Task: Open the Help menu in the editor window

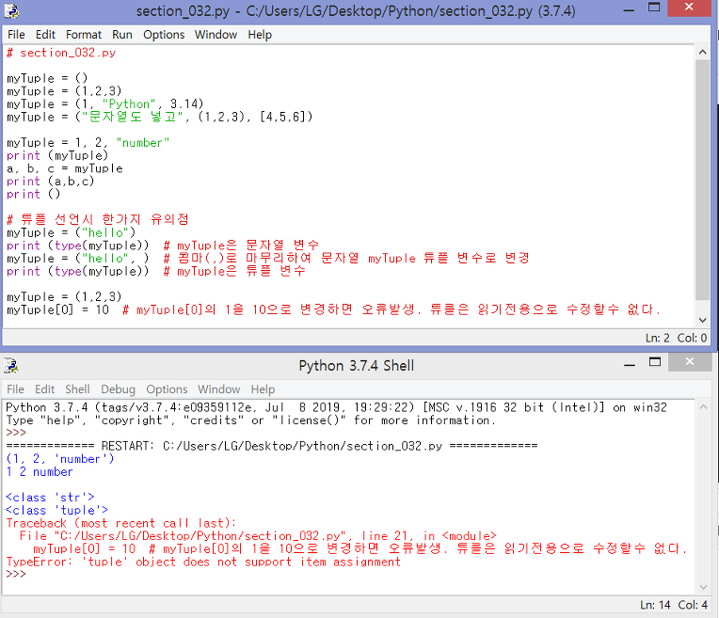Action: tap(260, 35)
